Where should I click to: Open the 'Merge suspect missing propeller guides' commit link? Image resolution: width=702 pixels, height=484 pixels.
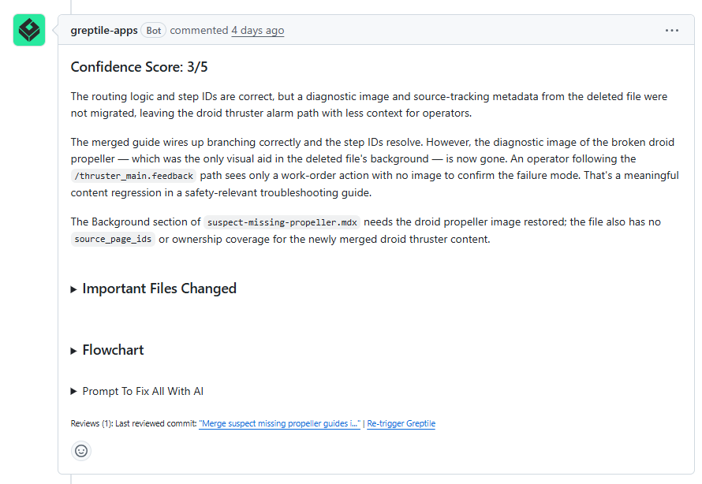279,423
